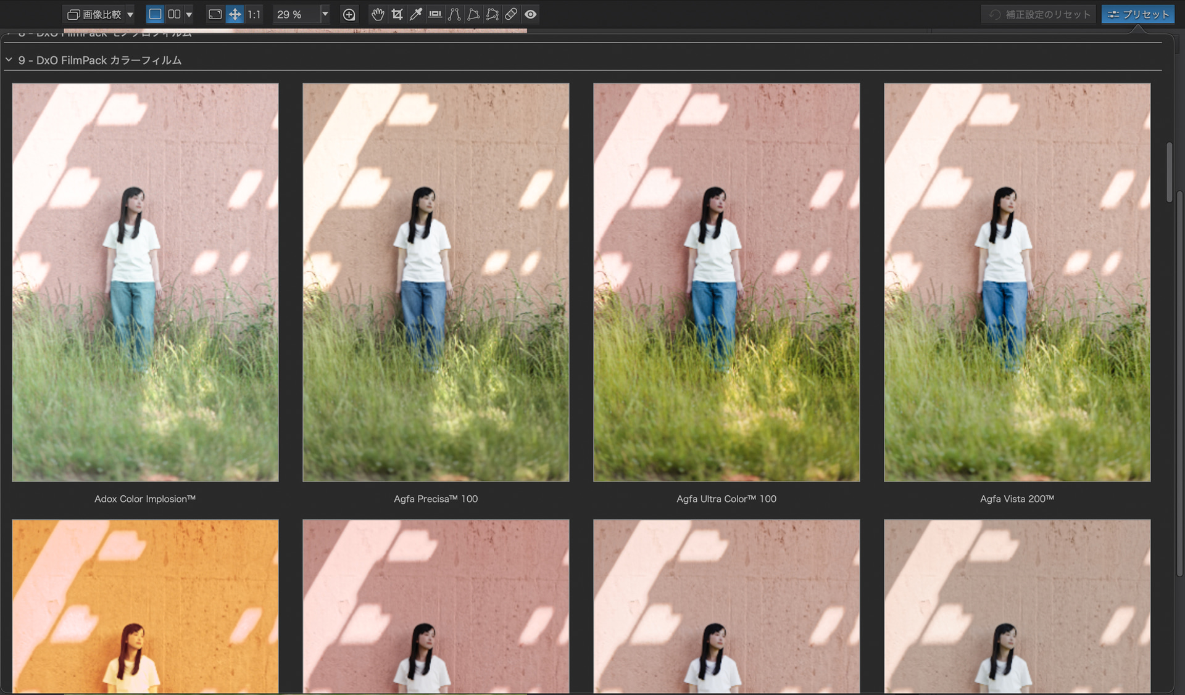This screenshot has width=1185, height=695.
Task: Select the Hand tool
Action: 378,14
